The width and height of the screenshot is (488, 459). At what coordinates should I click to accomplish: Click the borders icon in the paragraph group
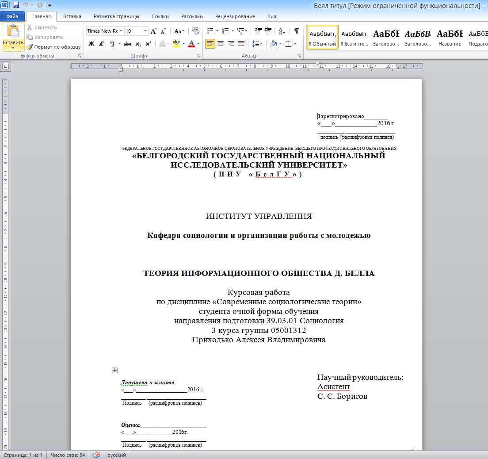[289, 44]
